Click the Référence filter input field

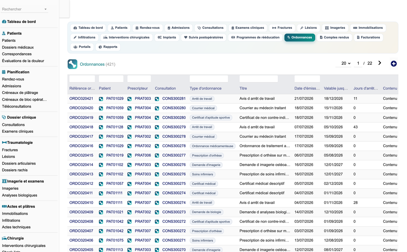point(82,79)
